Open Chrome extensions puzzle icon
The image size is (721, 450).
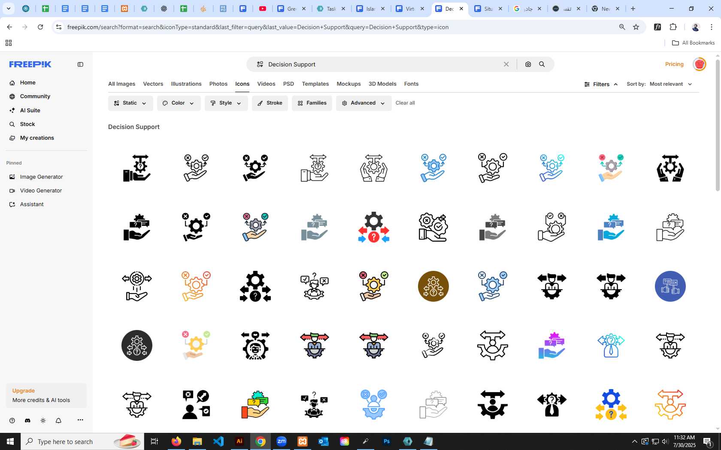[673, 27]
